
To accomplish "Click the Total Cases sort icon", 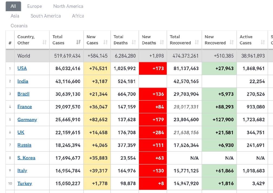I will 78,42.
